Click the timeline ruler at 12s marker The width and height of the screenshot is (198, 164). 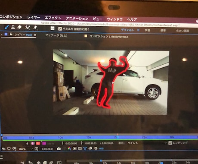click(x=105, y=163)
